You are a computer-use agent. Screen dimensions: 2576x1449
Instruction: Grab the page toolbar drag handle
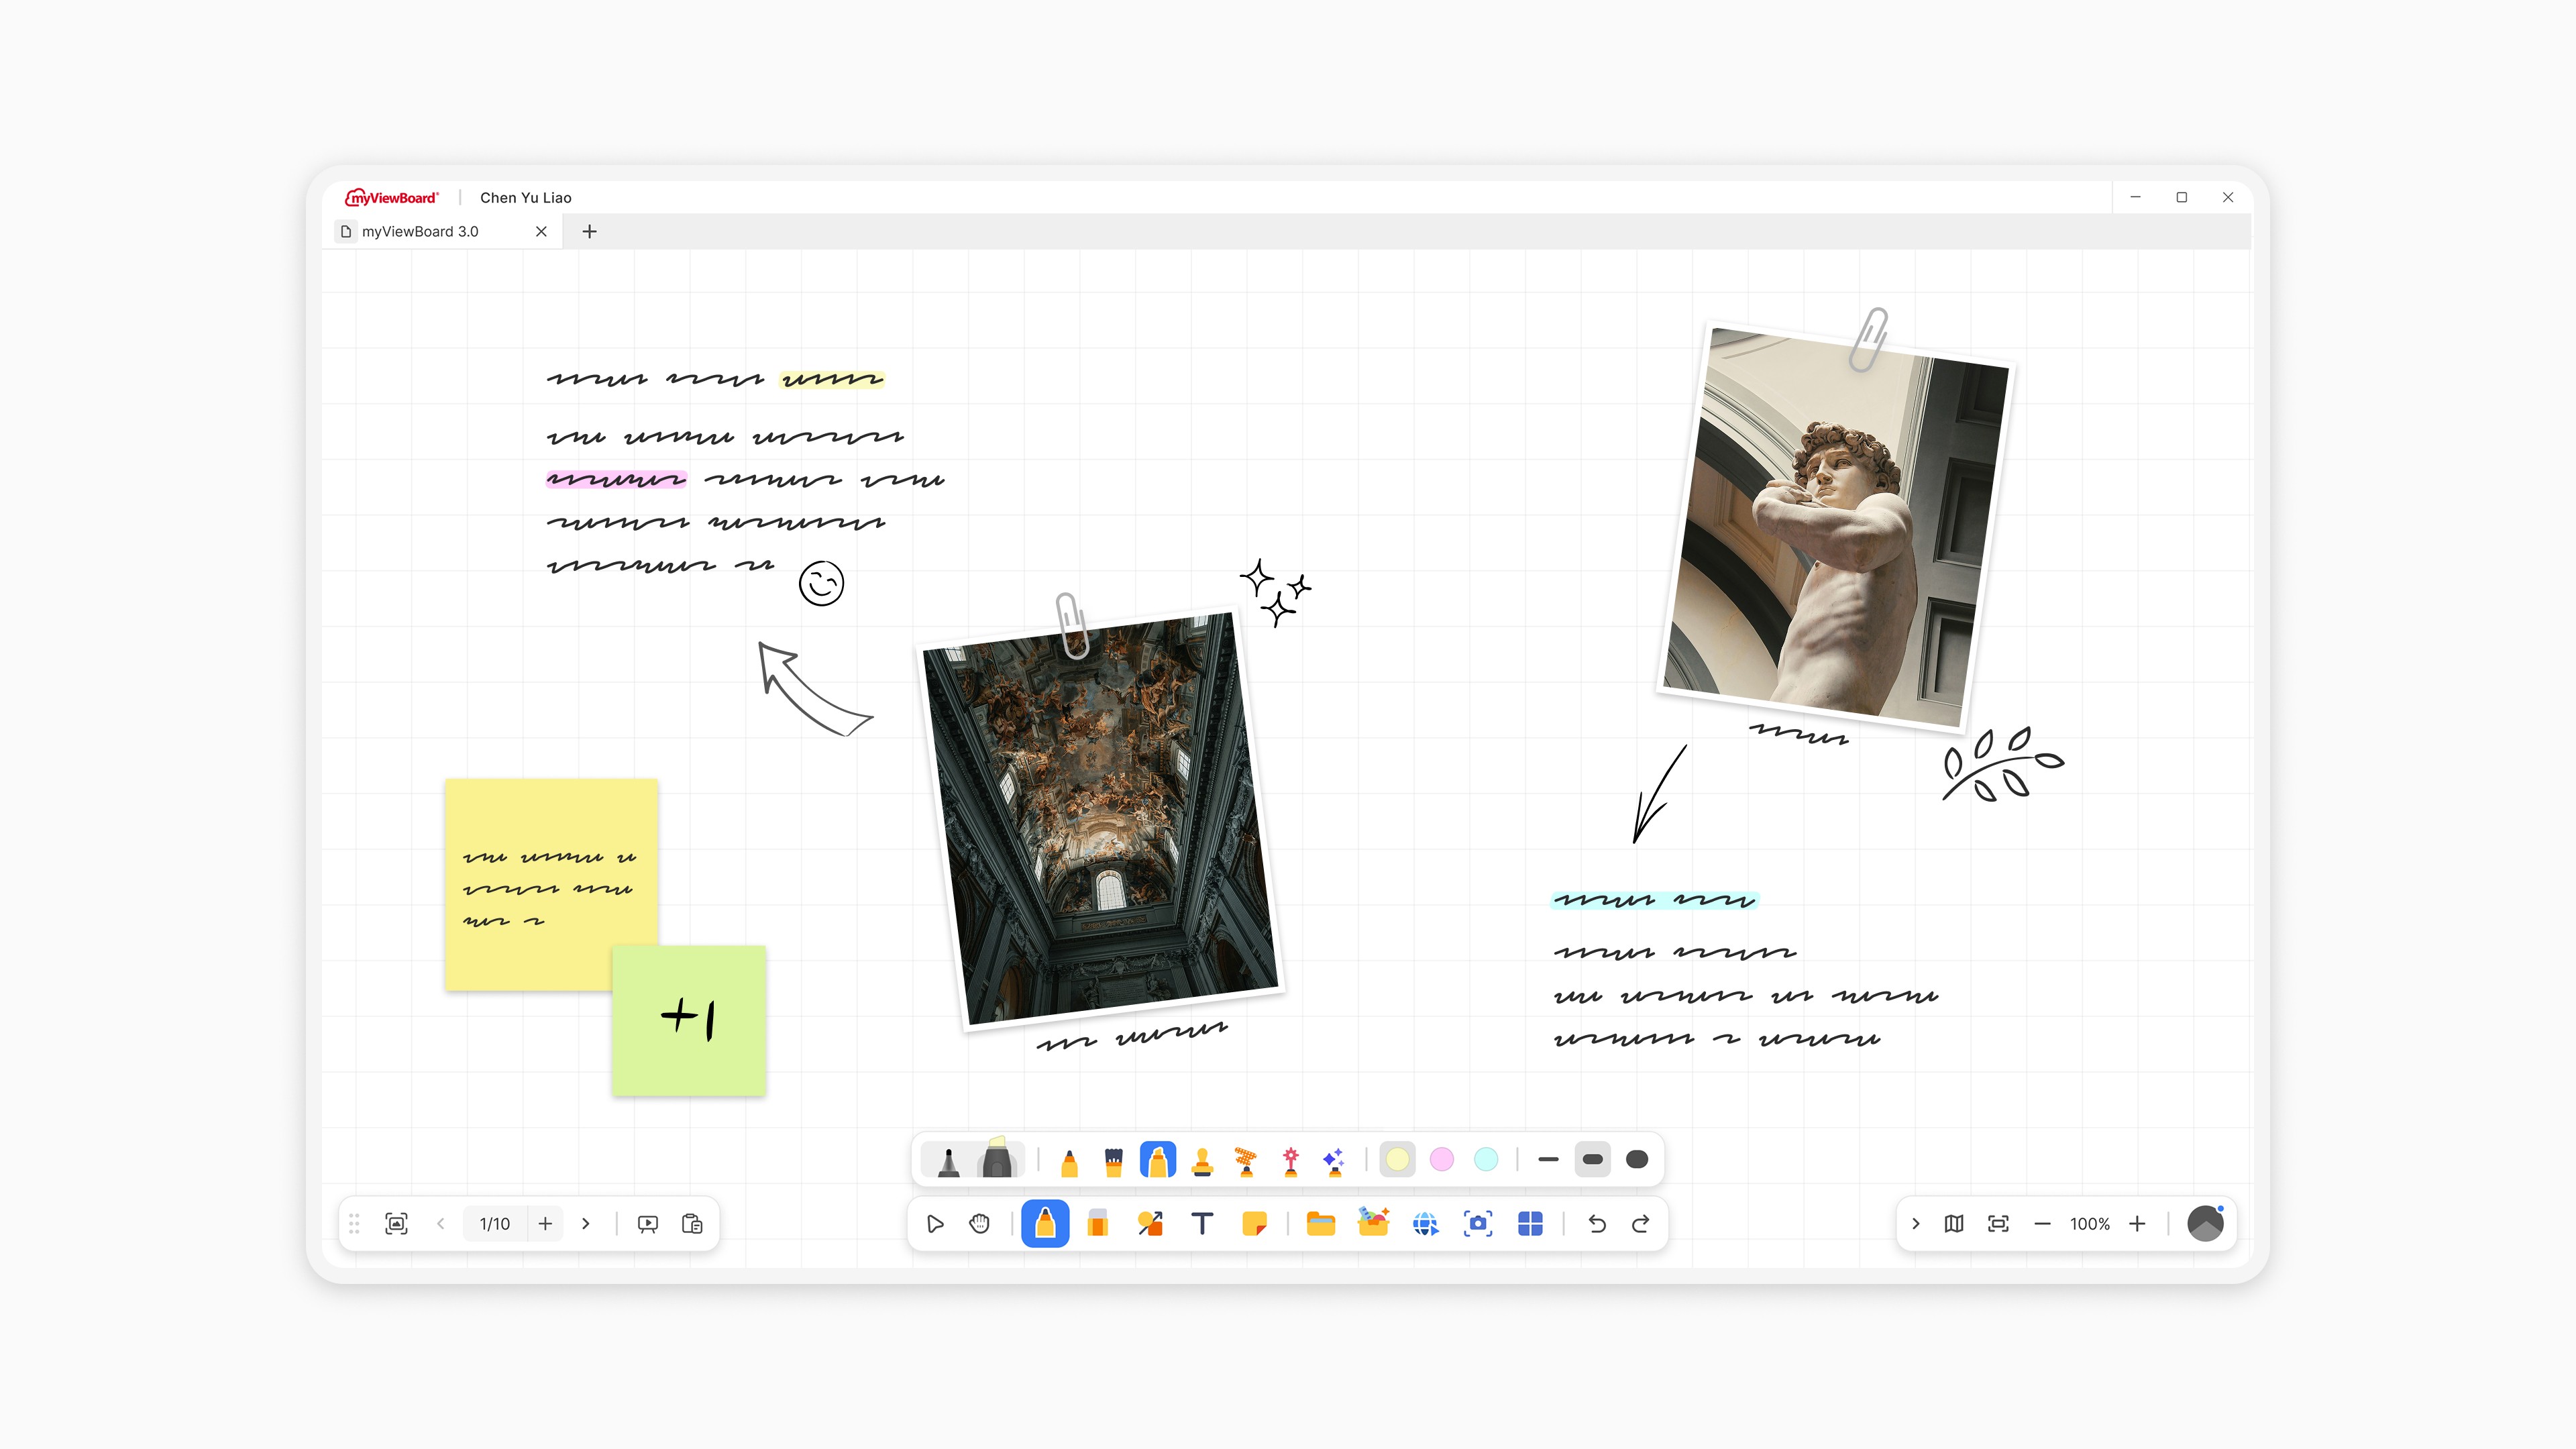pyautogui.click(x=354, y=1223)
